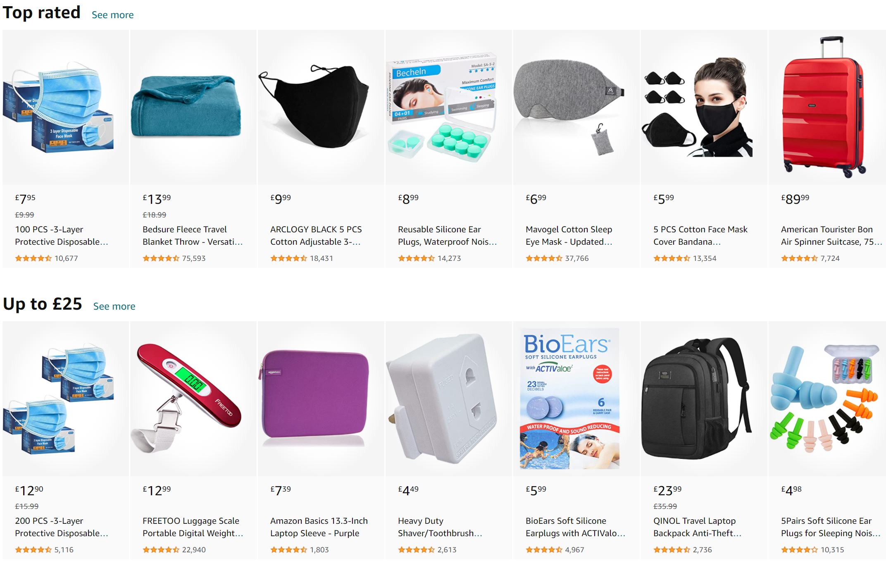
Task: Click the £89.99 price of American Tourister suitcase
Action: coord(795,199)
